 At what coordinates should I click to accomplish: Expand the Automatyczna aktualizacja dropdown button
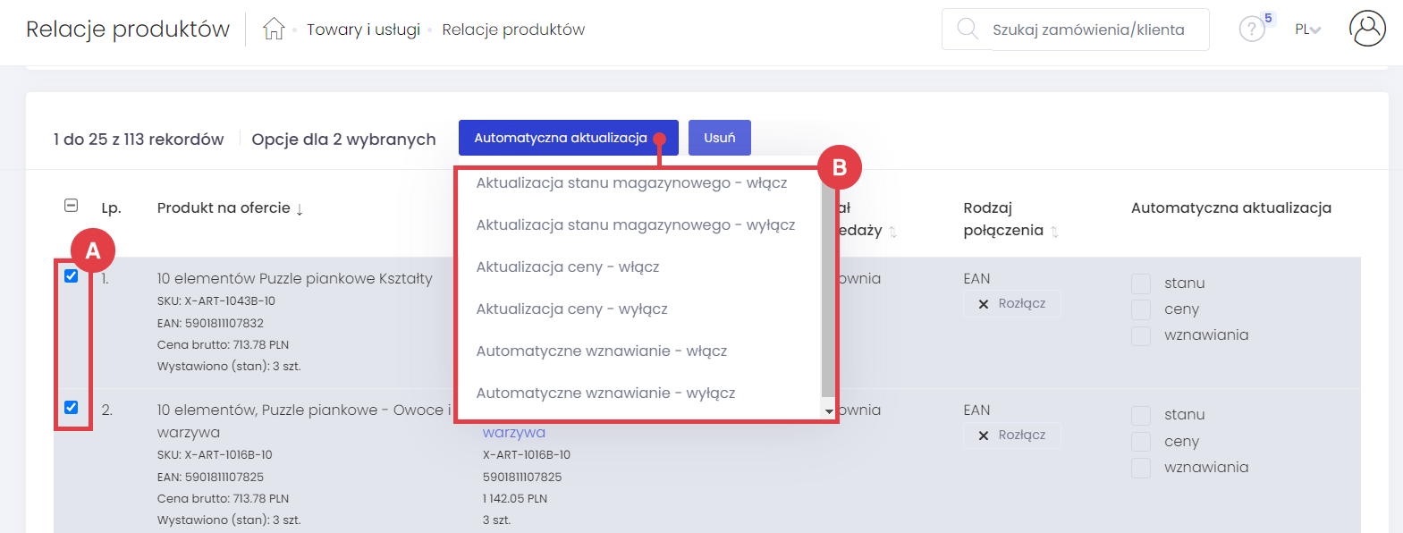pos(568,138)
